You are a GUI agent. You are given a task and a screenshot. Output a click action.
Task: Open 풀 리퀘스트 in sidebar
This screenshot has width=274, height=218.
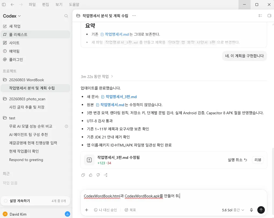[x=35, y=34]
